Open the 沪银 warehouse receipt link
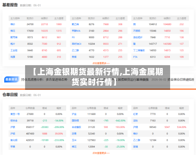The height and width of the screenshot is (155, 196). coord(13,127)
